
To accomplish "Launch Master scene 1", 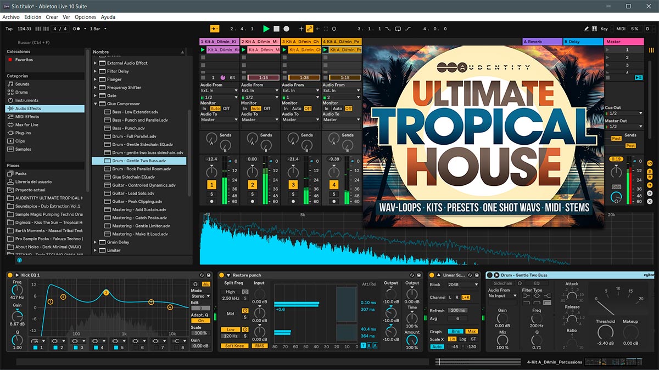I will 608,50.
